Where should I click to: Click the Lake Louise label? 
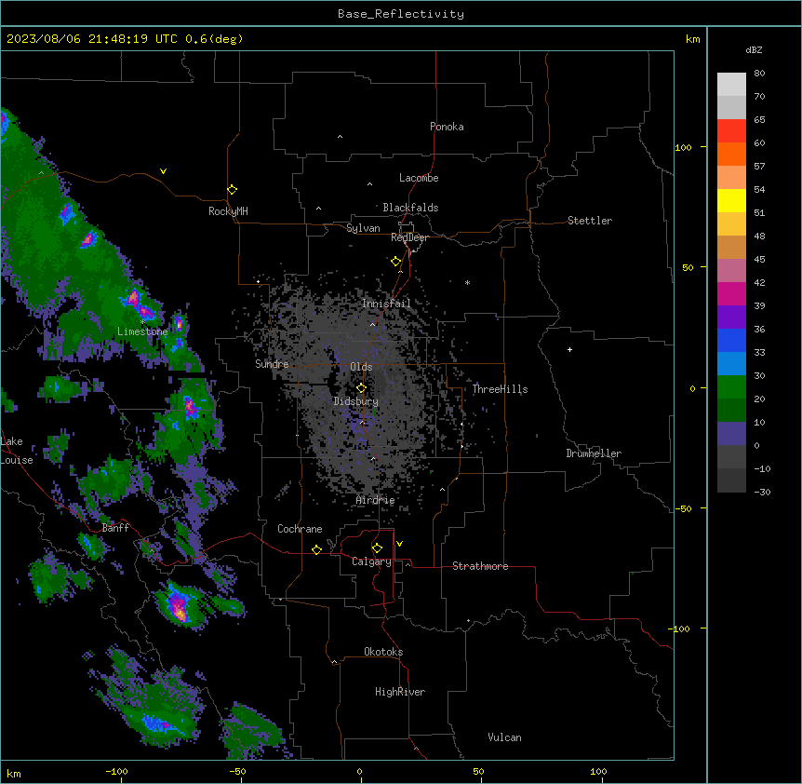[17, 451]
